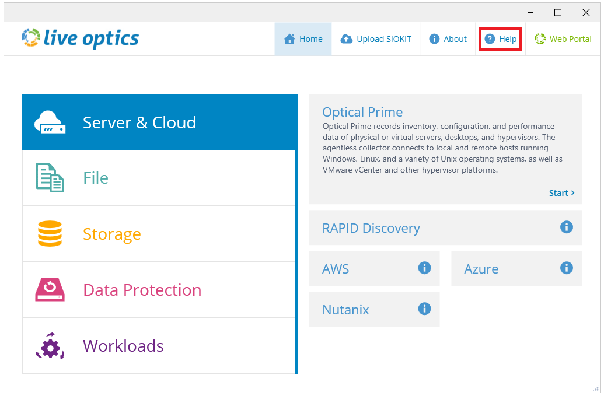The image size is (604, 396).
Task: Click the Web Portal recycle icon
Action: (x=540, y=38)
